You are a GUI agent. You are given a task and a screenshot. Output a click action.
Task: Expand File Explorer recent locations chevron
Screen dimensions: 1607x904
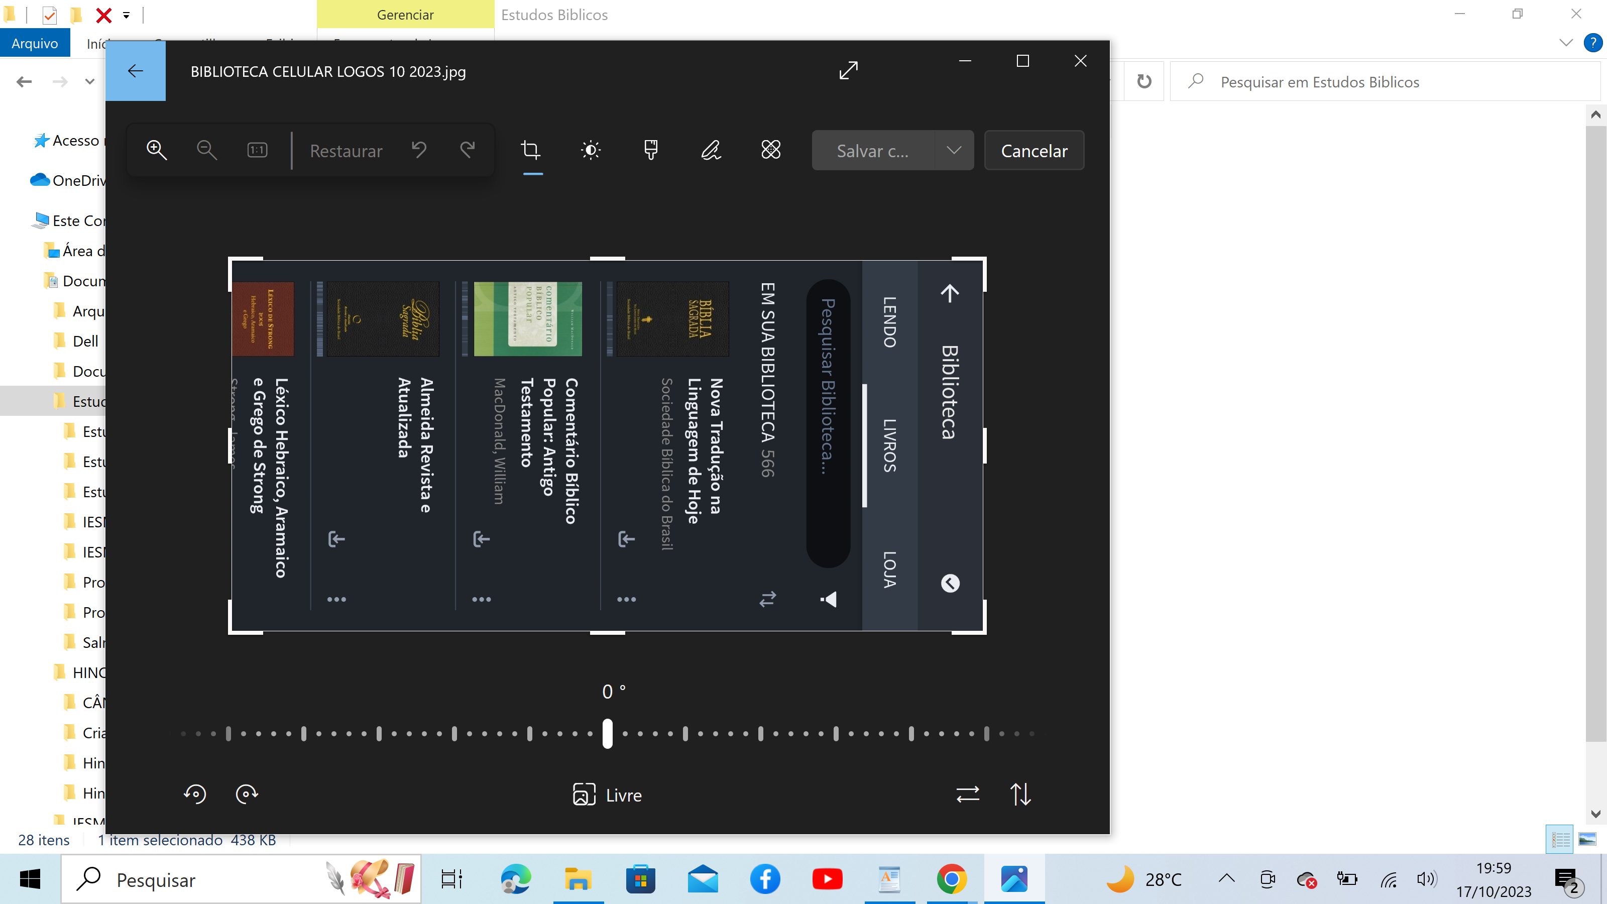coord(90,82)
